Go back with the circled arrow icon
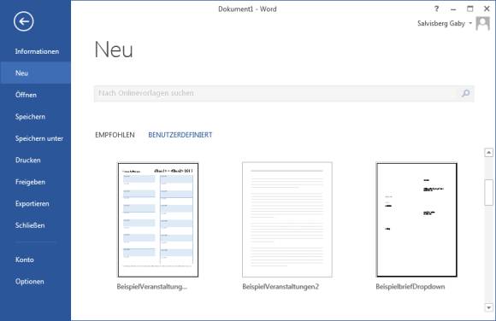This screenshot has height=321, width=496. [24, 21]
